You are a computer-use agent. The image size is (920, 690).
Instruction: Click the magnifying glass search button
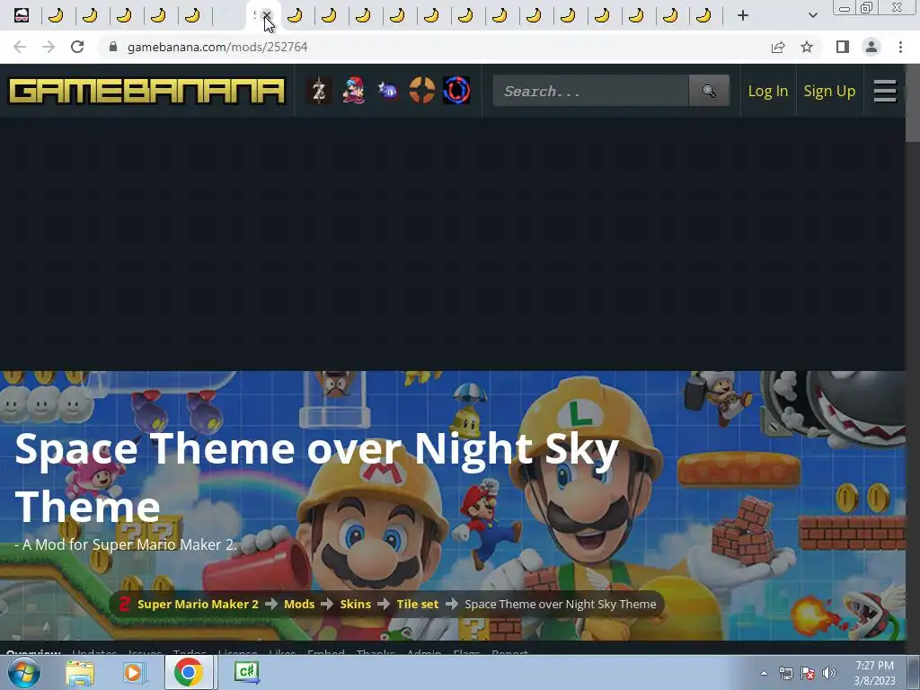pos(709,91)
